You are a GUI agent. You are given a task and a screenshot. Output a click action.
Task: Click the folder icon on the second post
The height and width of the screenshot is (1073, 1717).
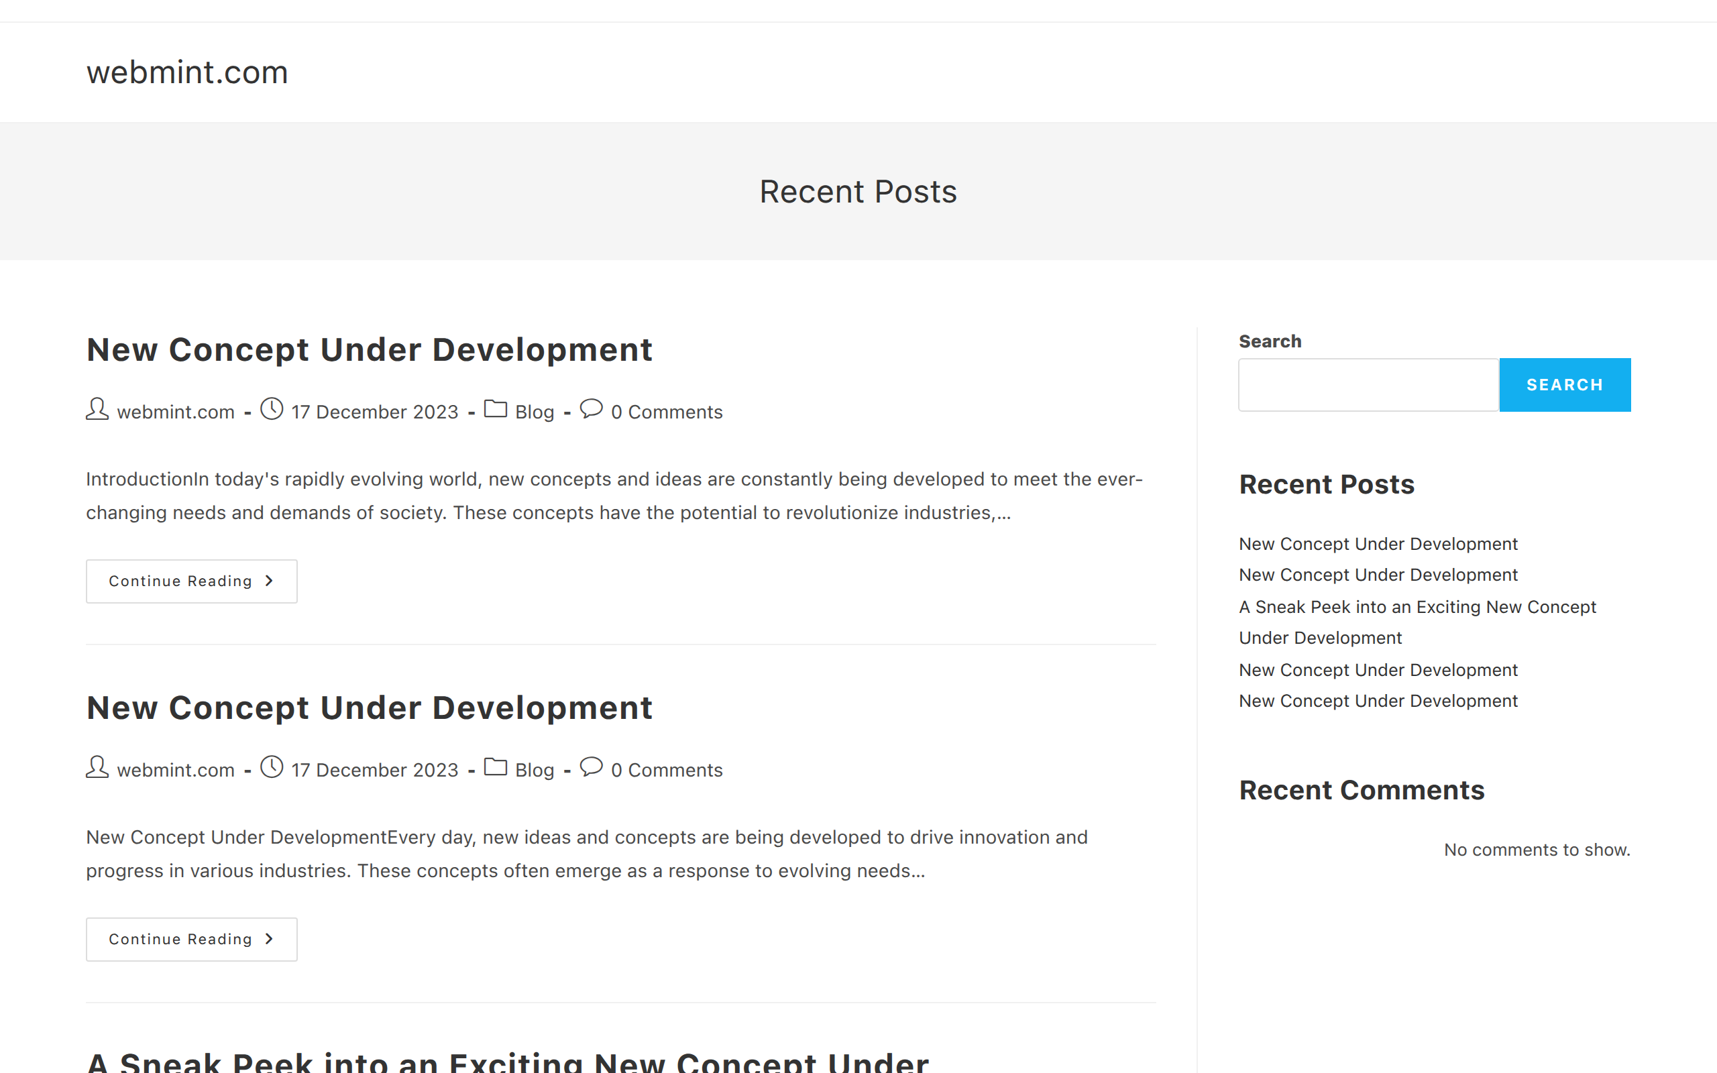[495, 768]
